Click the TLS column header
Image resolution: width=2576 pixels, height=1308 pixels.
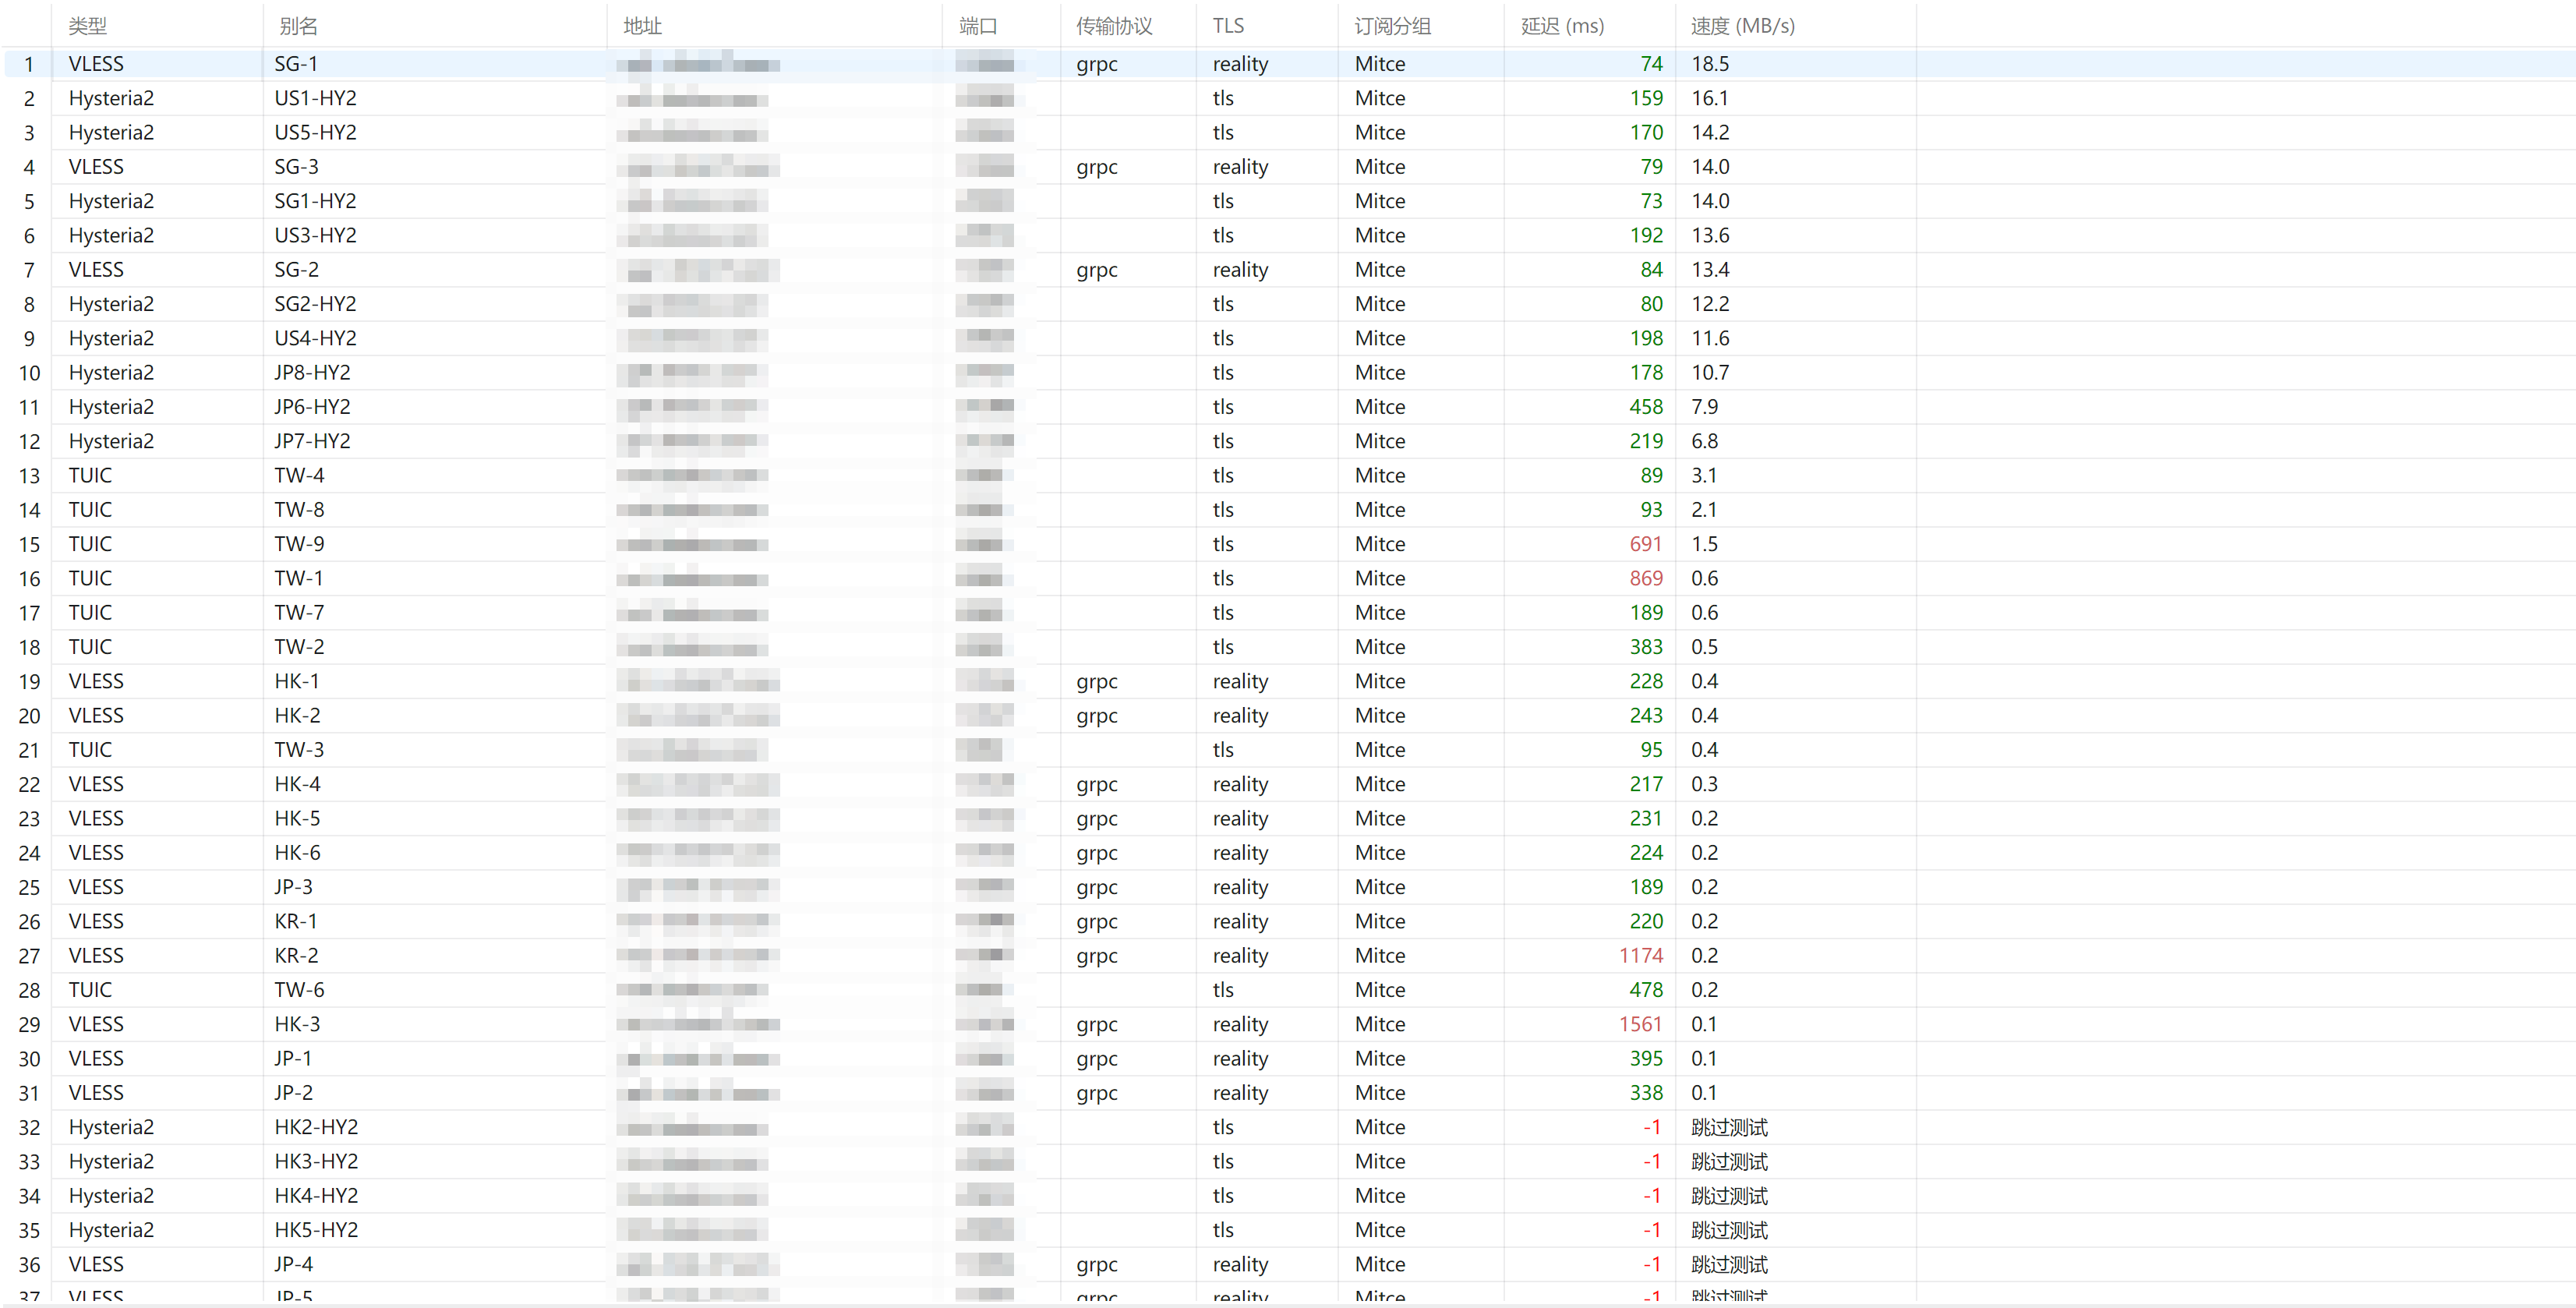click(x=1267, y=26)
